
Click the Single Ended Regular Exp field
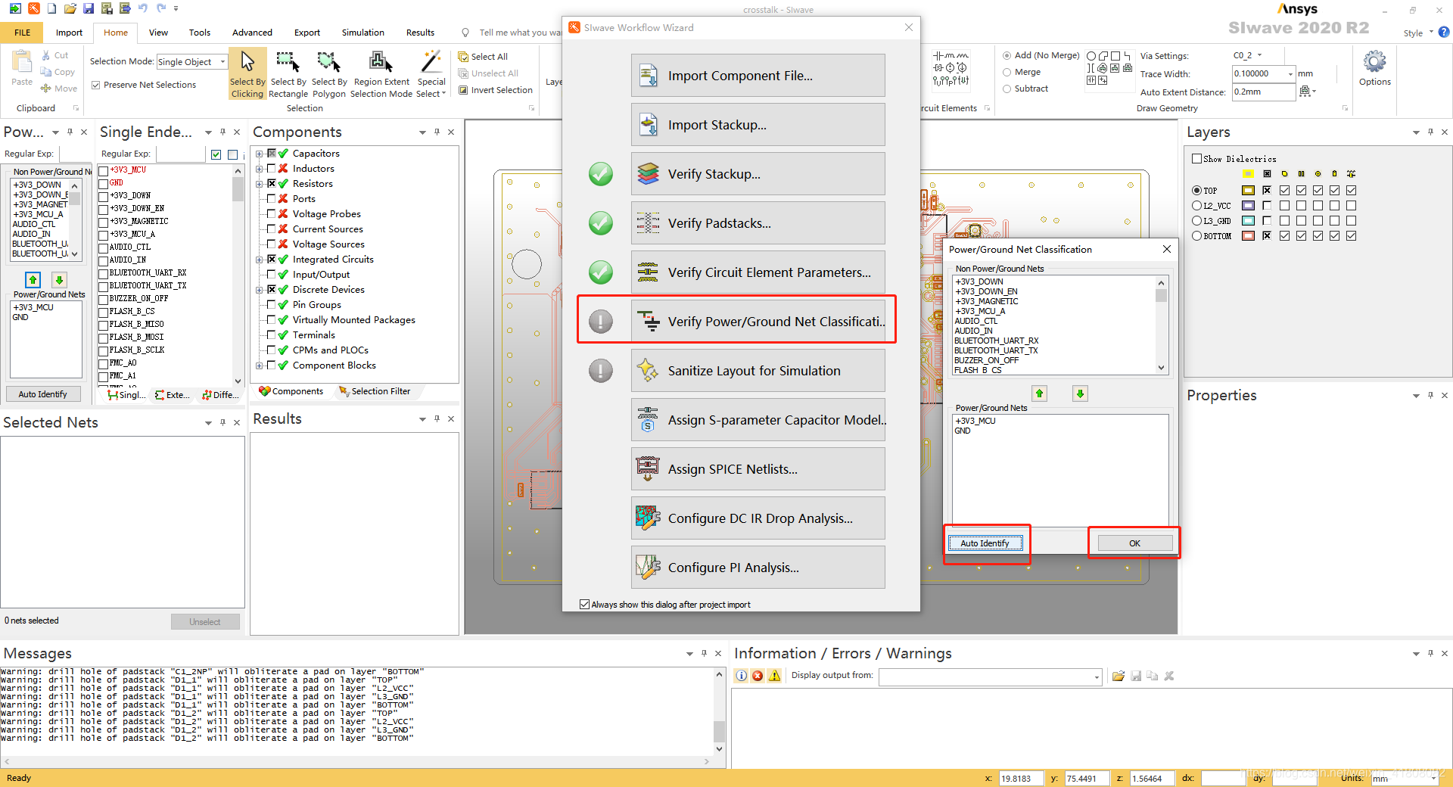pos(180,154)
